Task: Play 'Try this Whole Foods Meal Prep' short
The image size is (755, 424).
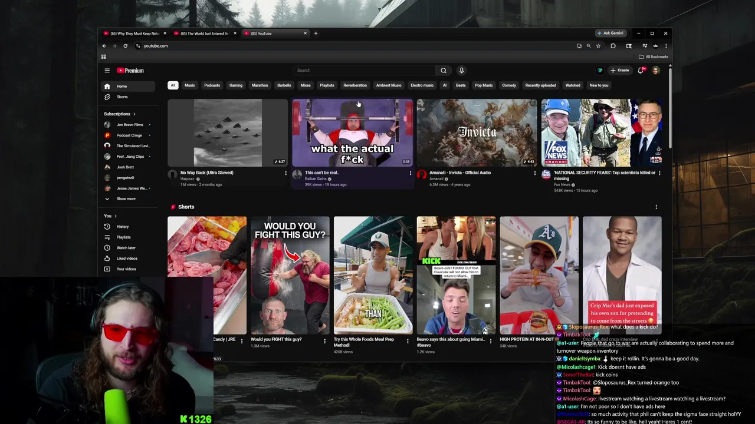Action: tap(373, 276)
